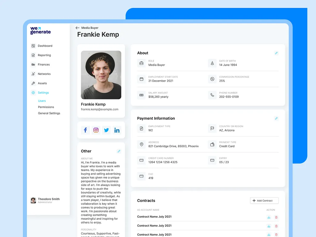Viewport: 316px width, 237px height.
Task: Click the CVC value 419
Action: click(x=151, y=178)
